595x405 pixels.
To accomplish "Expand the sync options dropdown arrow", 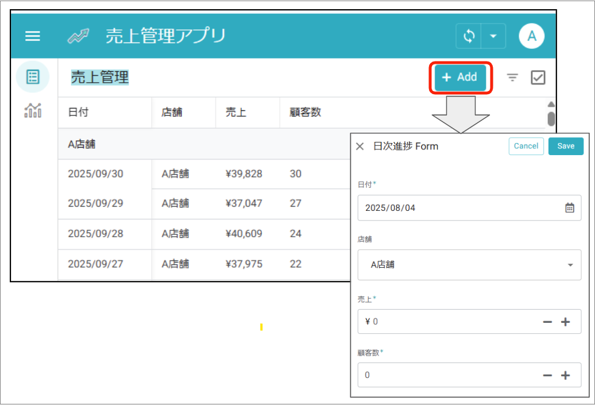I will pyautogui.click(x=493, y=36).
